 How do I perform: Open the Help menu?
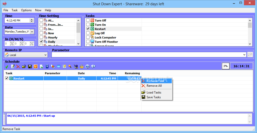click(x=48, y=10)
